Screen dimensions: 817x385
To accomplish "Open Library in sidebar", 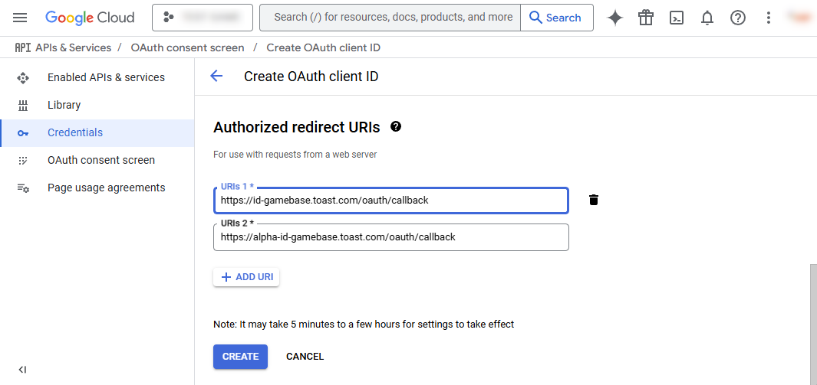I will click(97, 105).
